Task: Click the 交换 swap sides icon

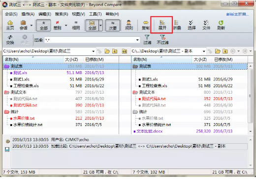Action: pos(10,40)
